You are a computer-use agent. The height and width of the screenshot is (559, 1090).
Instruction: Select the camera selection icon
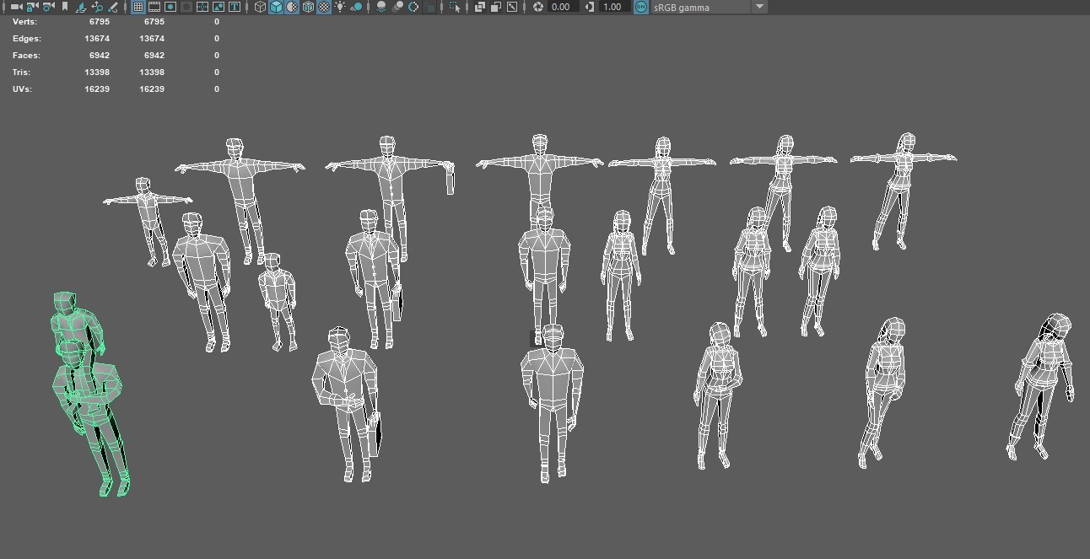14,7
